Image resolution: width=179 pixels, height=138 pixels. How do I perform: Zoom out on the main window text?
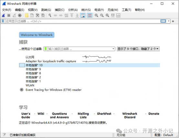click(x=102, y=15)
